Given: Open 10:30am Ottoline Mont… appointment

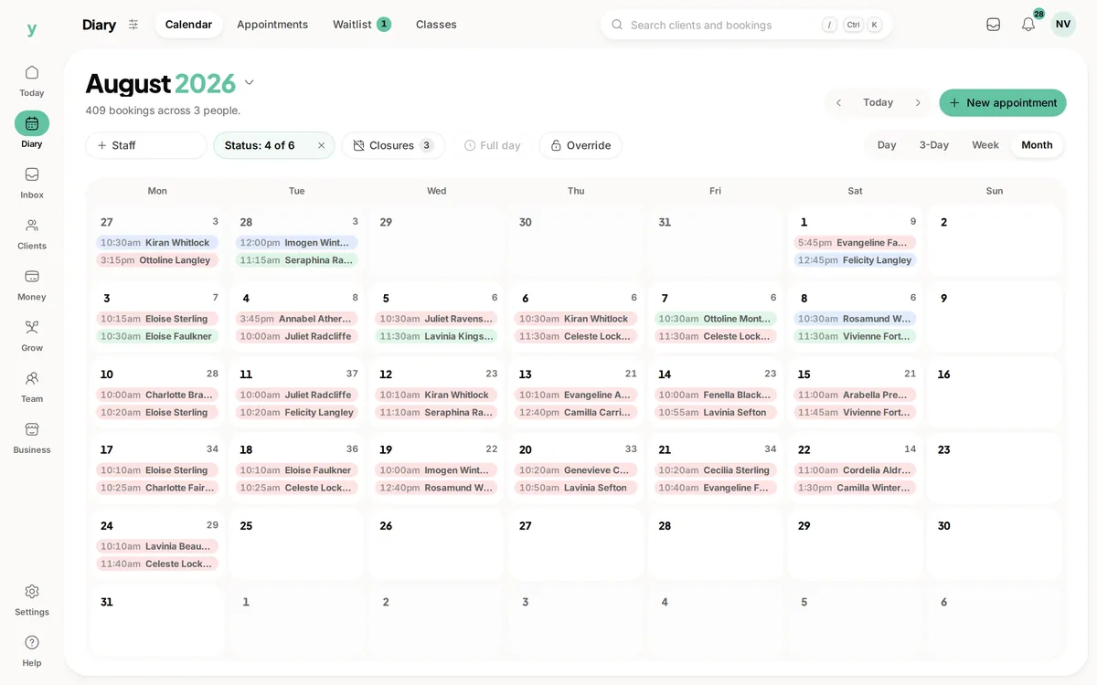Looking at the screenshot, I should 715,319.
